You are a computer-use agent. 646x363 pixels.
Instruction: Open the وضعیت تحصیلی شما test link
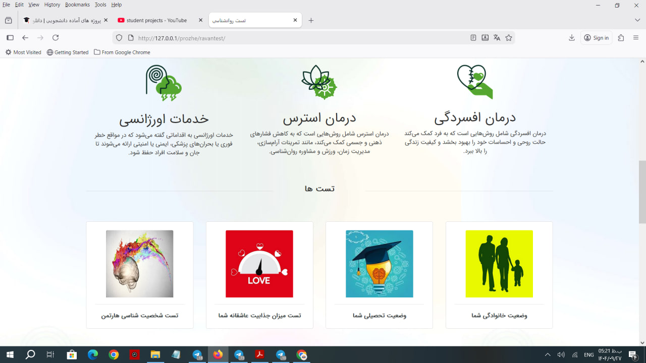click(379, 316)
